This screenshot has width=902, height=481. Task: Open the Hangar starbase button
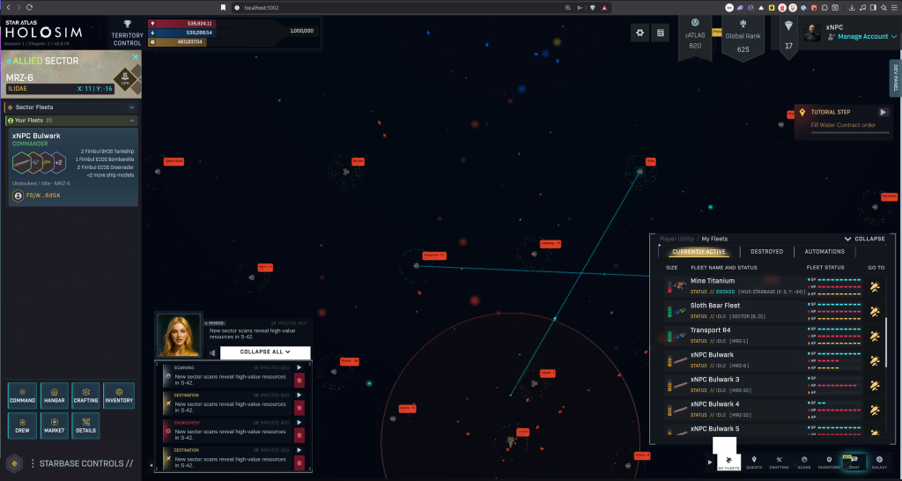coord(55,396)
